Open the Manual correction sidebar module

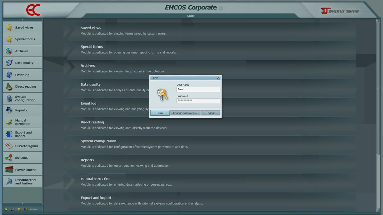[x=23, y=122]
